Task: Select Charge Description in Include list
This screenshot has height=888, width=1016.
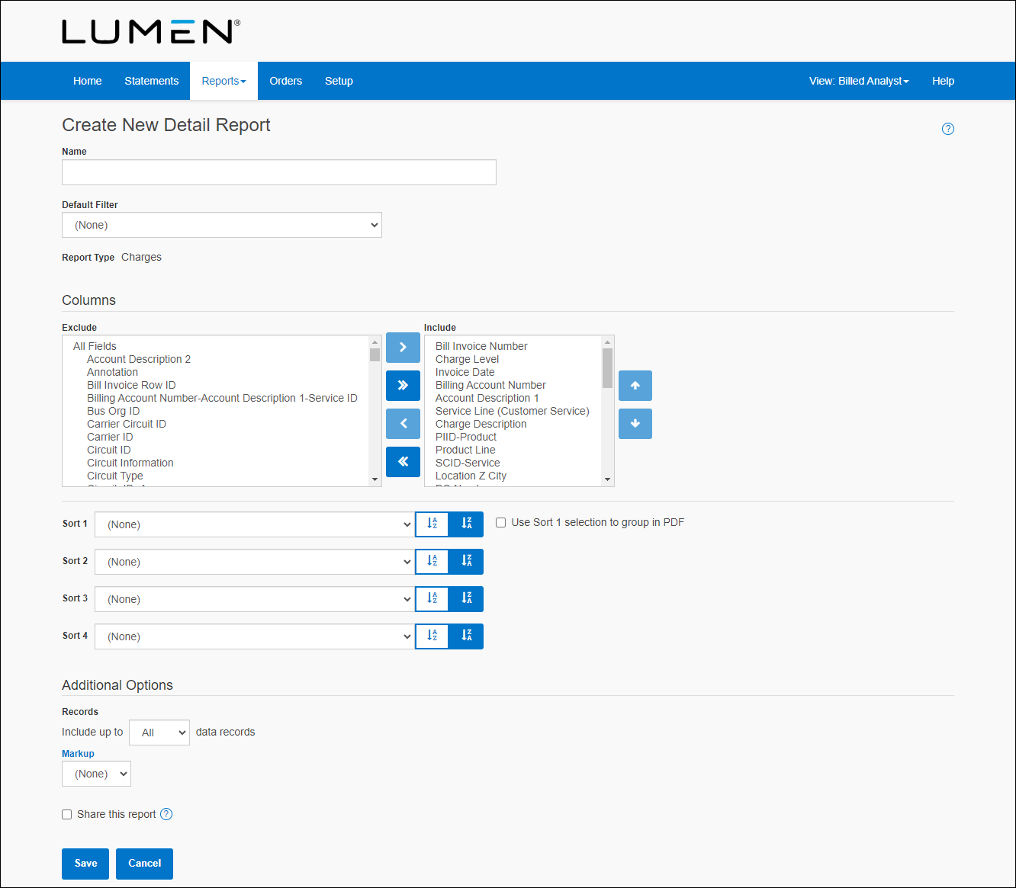Action: pos(481,424)
